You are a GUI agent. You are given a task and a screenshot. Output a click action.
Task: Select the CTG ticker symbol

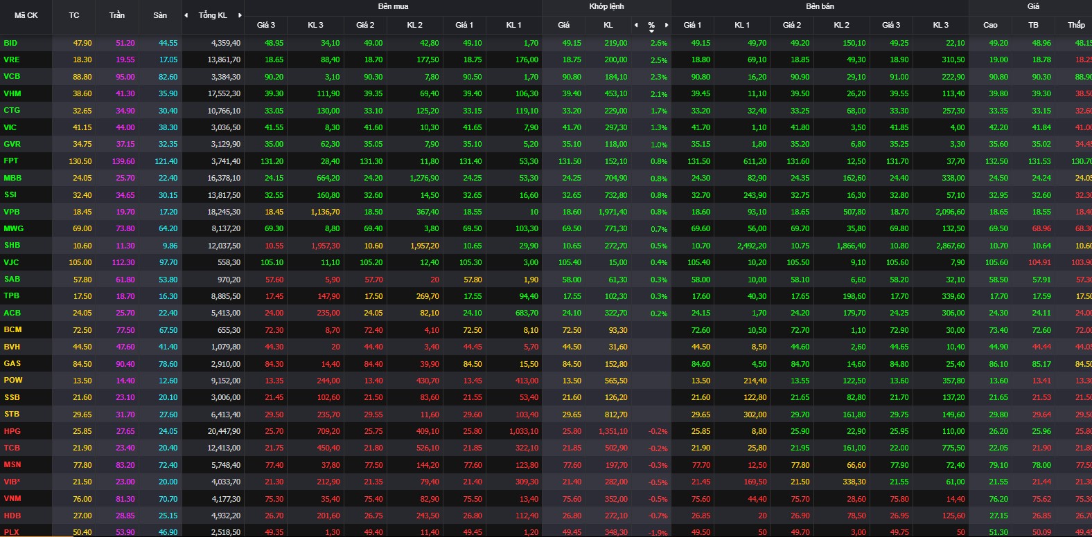tap(12, 110)
